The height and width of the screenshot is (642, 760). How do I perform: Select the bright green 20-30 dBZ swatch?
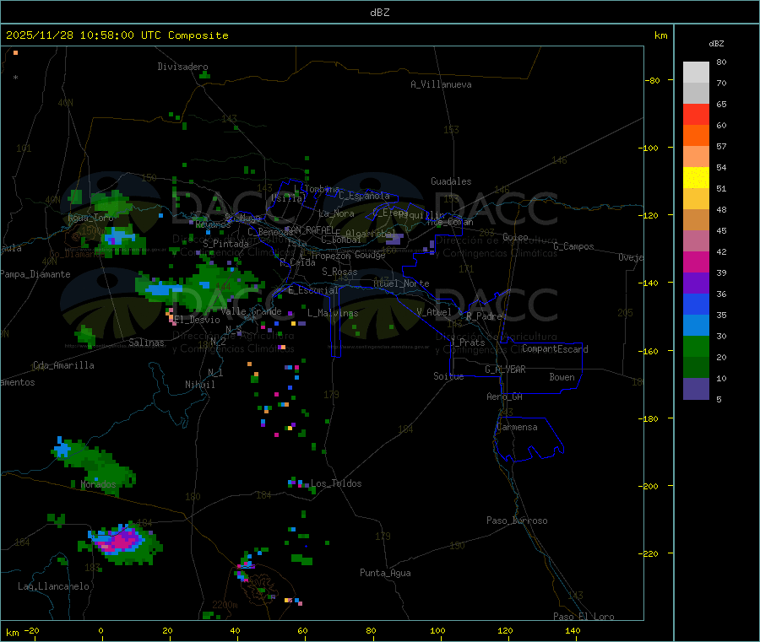(696, 346)
